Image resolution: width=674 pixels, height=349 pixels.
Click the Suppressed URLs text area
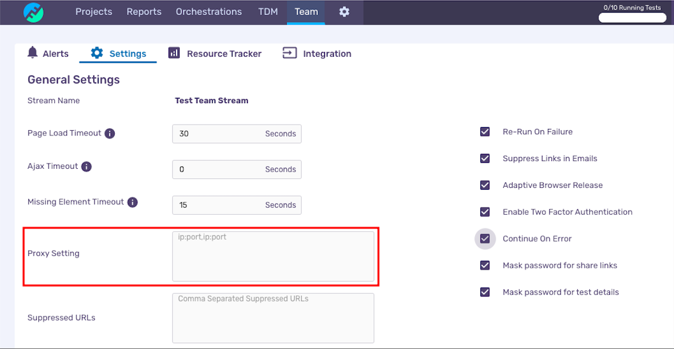[x=274, y=318]
